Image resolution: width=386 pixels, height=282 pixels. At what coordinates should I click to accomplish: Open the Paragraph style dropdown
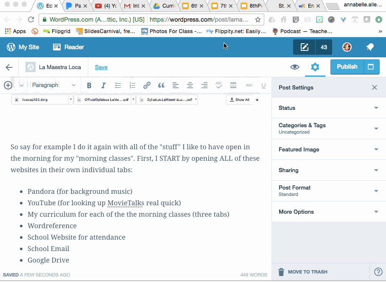click(x=53, y=85)
